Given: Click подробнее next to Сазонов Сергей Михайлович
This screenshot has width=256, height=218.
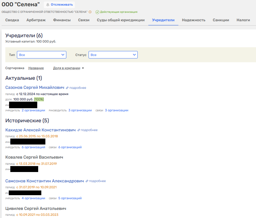Looking at the screenshot, I should pyautogui.click(x=78, y=88).
